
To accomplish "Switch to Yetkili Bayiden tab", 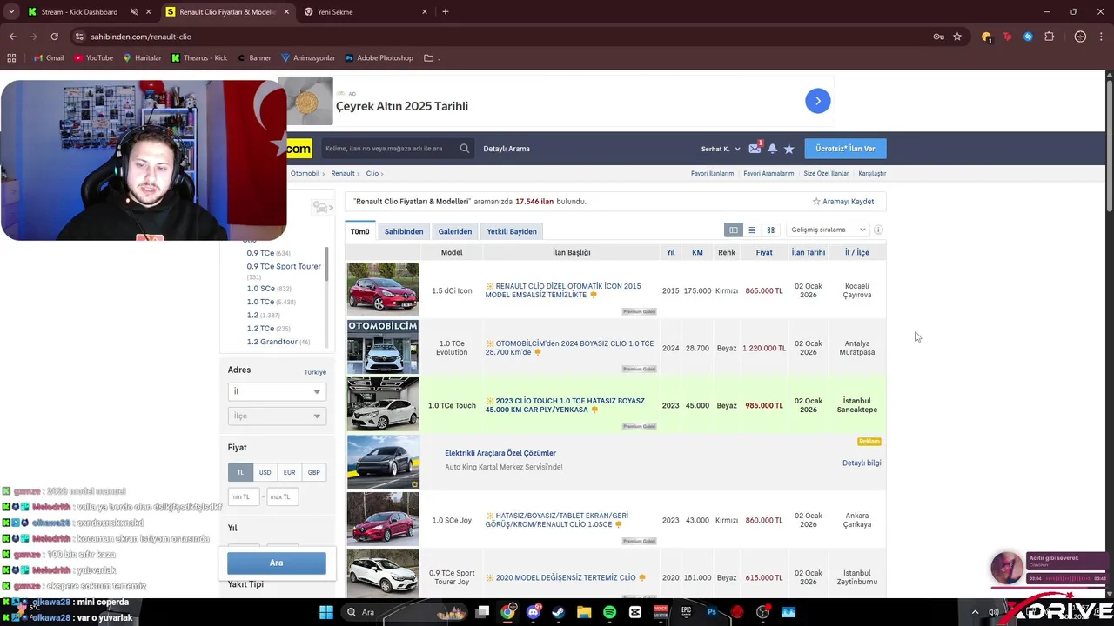I will [x=512, y=231].
